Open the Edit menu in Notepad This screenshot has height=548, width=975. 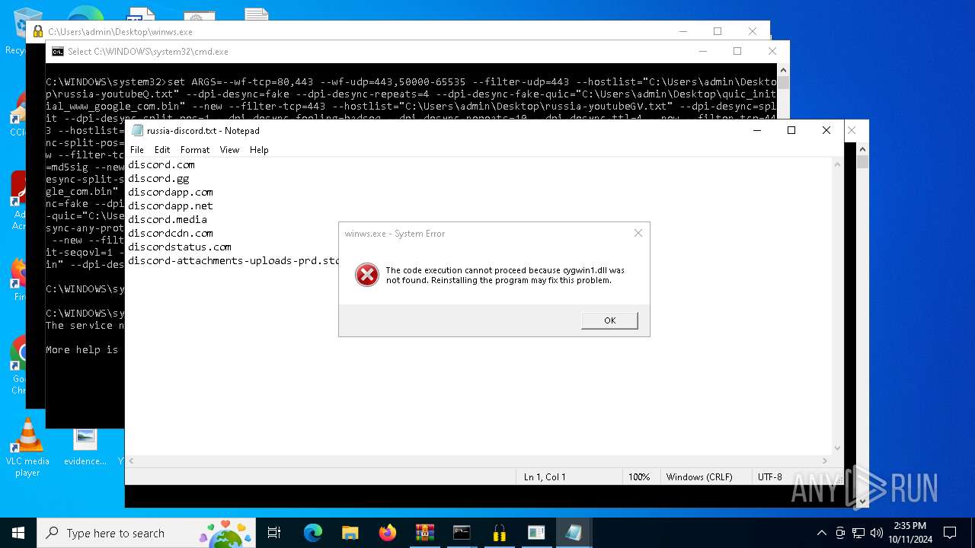[162, 150]
